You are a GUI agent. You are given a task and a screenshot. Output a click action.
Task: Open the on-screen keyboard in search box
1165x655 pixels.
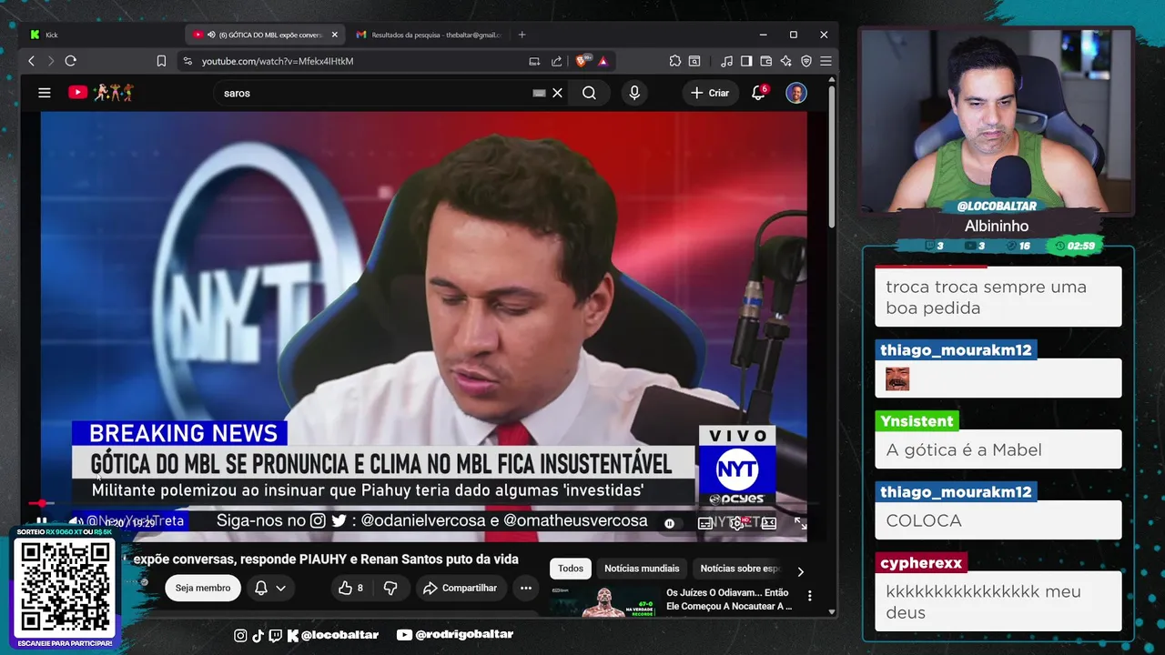coord(539,93)
